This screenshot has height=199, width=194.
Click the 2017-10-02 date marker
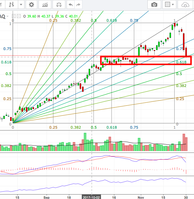pyautogui.click(x=92, y=197)
